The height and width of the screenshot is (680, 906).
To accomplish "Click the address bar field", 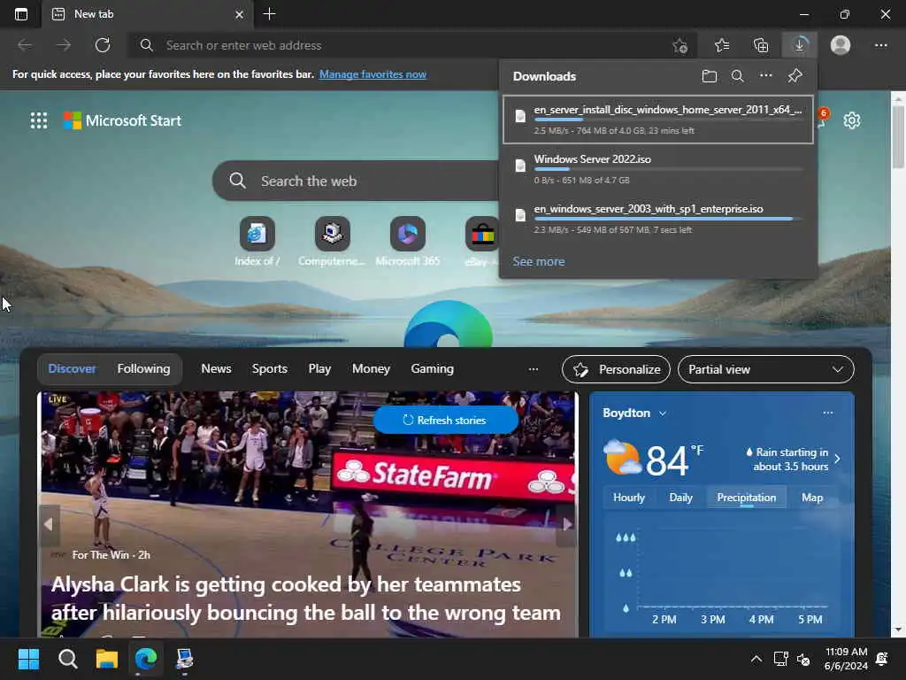I will [412, 45].
